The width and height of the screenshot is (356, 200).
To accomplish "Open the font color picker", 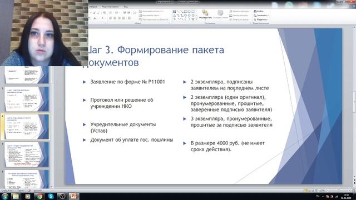I will 103,18.
